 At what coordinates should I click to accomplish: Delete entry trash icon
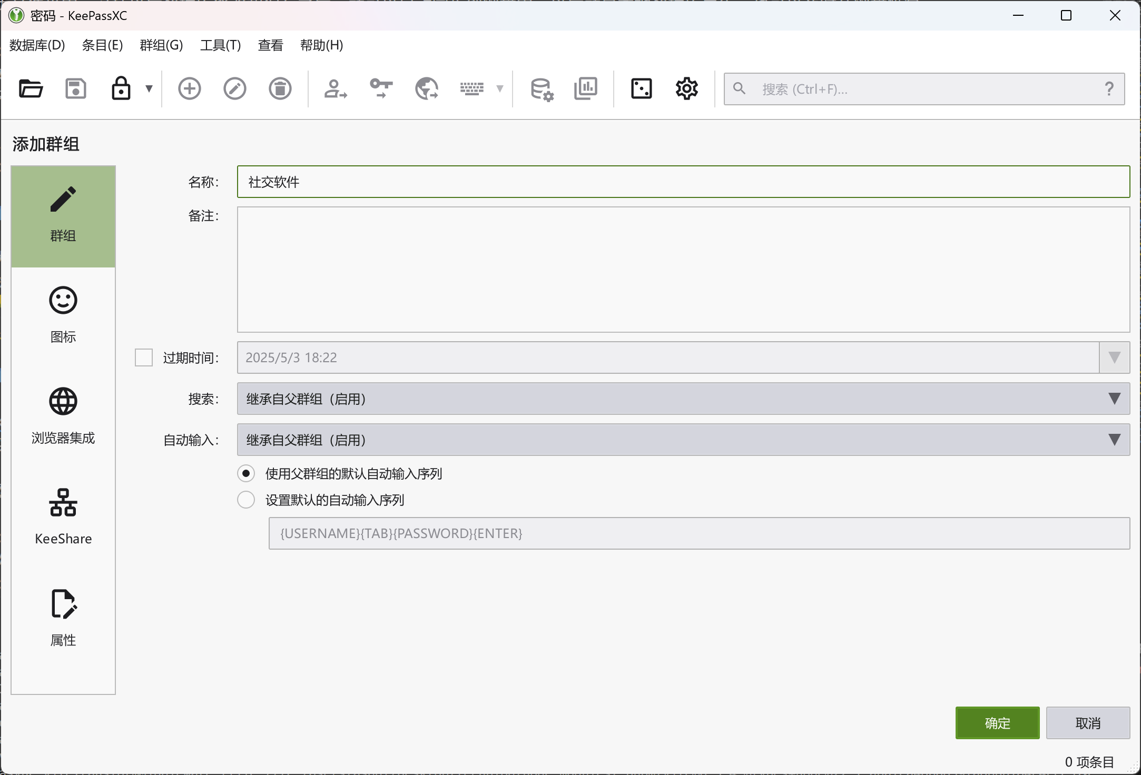pos(280,88)
